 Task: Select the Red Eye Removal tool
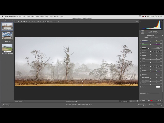coord(40,22)
